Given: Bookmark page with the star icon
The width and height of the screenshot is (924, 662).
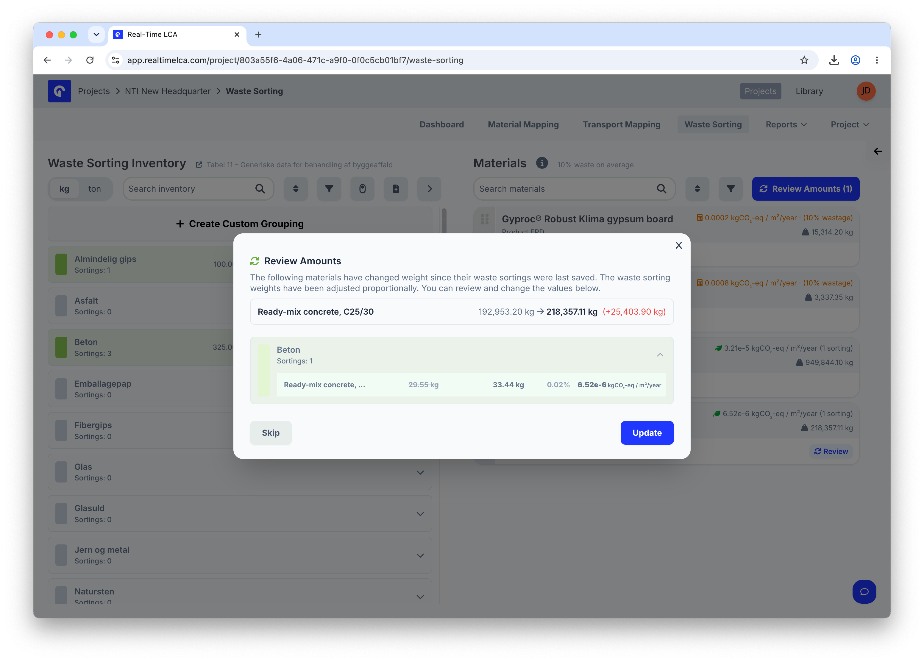Looking at the screenshot, I should 804,60.
